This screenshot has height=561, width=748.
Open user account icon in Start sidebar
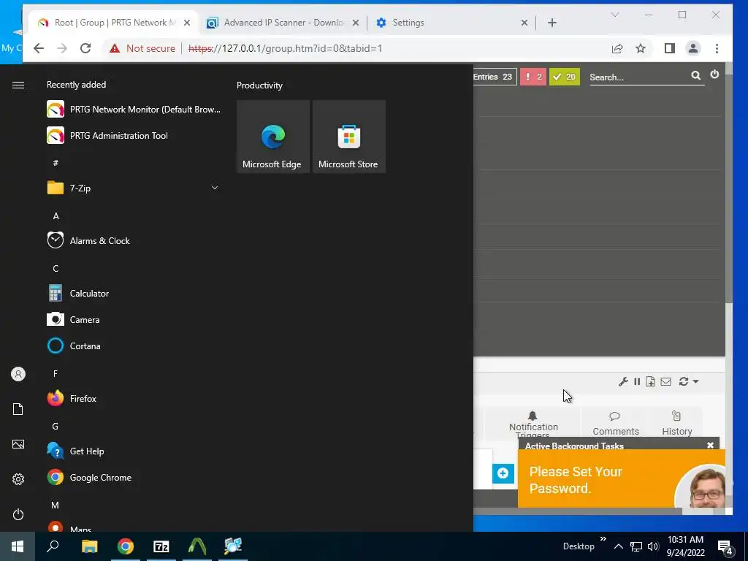point(18,374)
